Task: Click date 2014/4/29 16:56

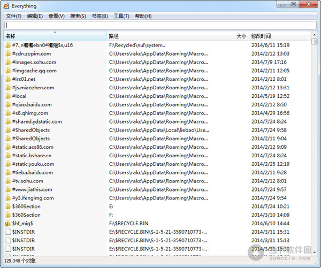Action: 270,113
